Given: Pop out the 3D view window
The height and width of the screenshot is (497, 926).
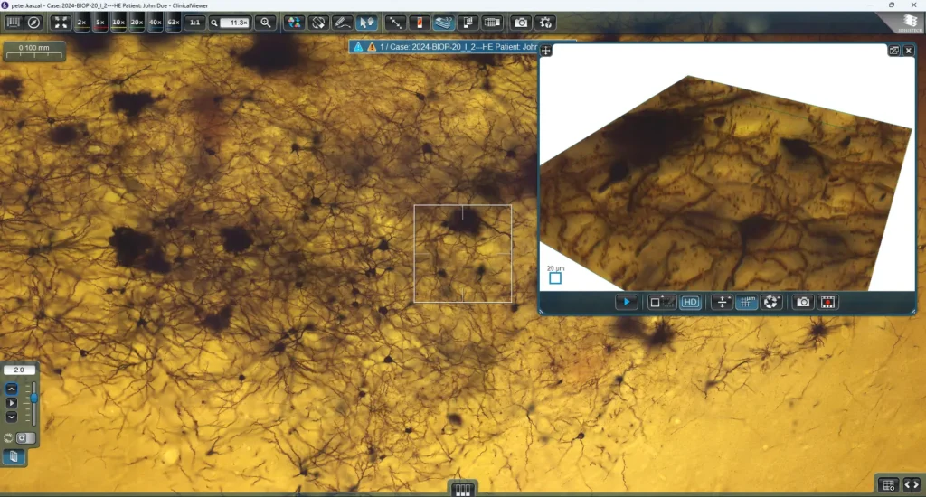Looking at the screenshot, I should click(894, 51).
